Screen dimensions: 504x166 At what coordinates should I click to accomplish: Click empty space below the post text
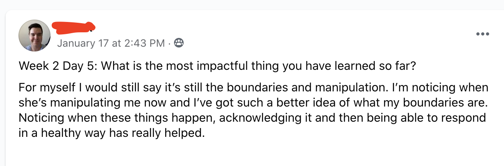pos(253,154)
